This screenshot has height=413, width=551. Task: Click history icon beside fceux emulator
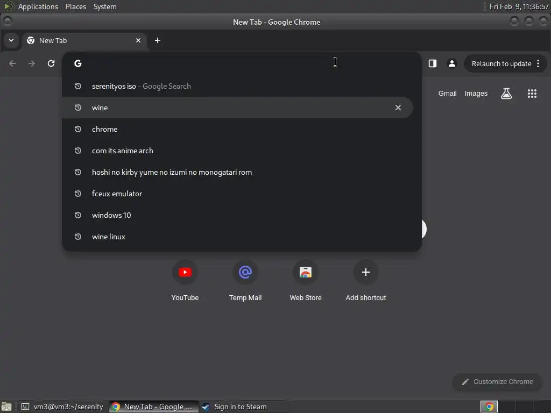[78, 194]
